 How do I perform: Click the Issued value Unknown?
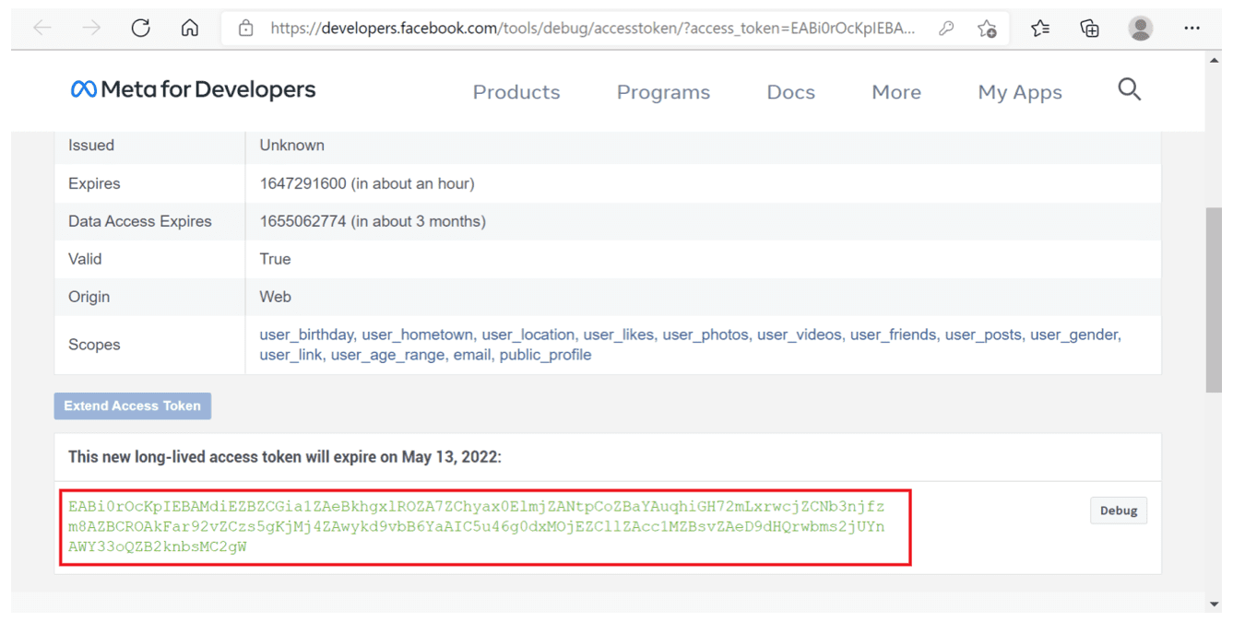point(291,145)
